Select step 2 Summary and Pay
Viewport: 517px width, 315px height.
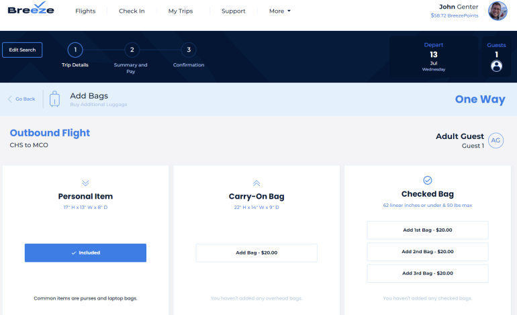point(132,50)
